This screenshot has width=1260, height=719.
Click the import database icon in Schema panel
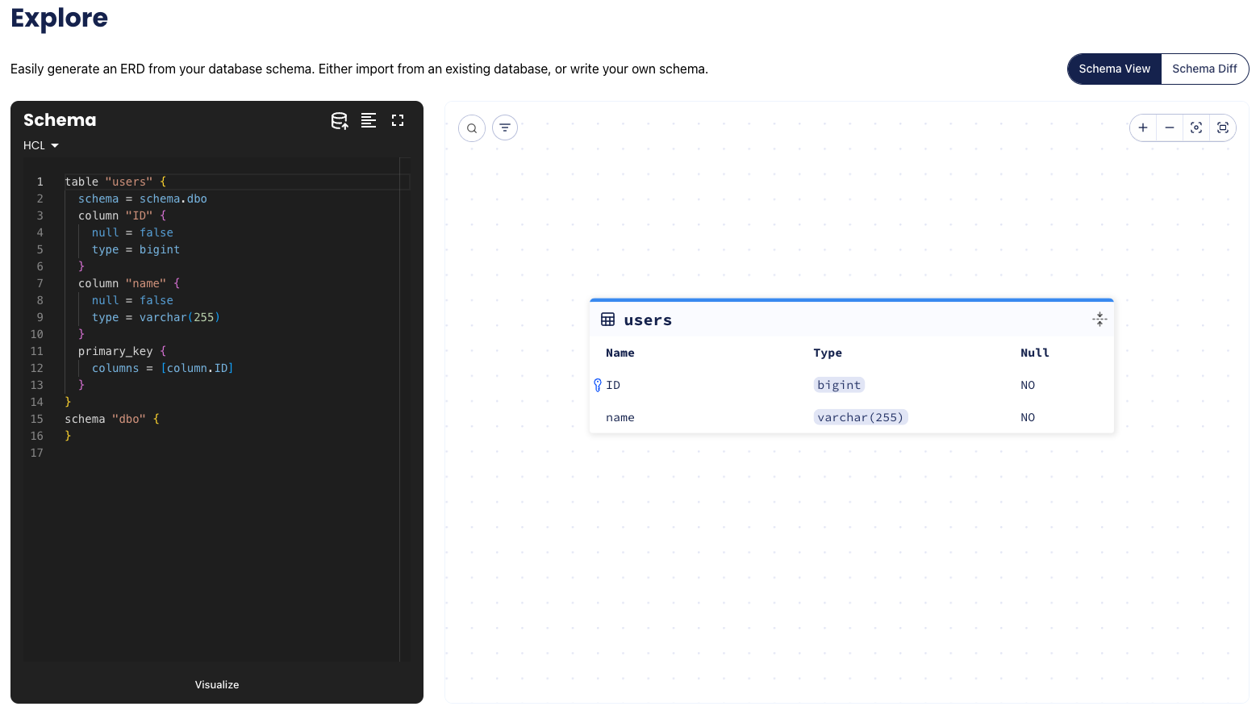(340, 121)
